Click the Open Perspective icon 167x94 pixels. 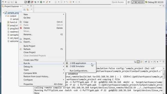(129, 2)
